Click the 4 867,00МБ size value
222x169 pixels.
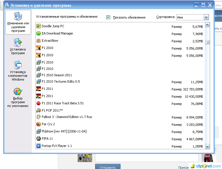tap(195, 139)
